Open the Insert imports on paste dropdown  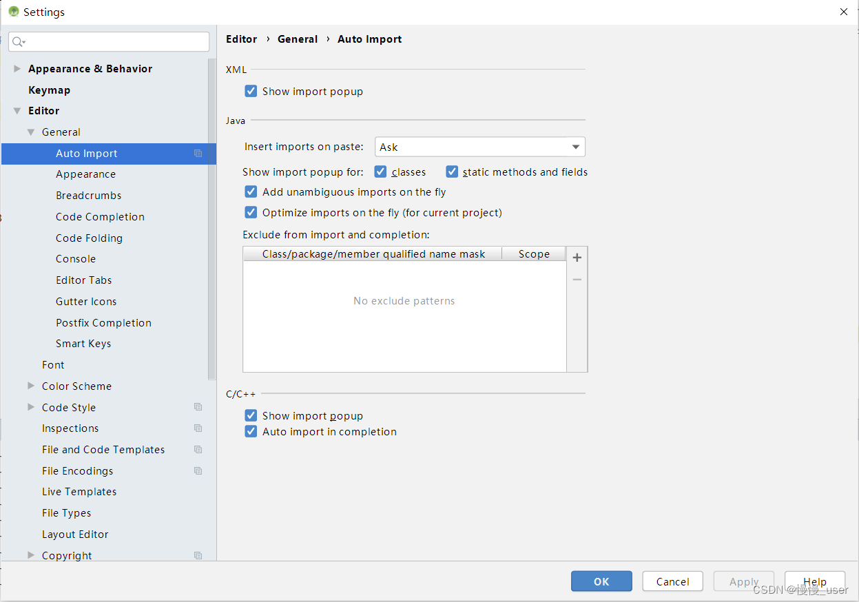[480, 147]
